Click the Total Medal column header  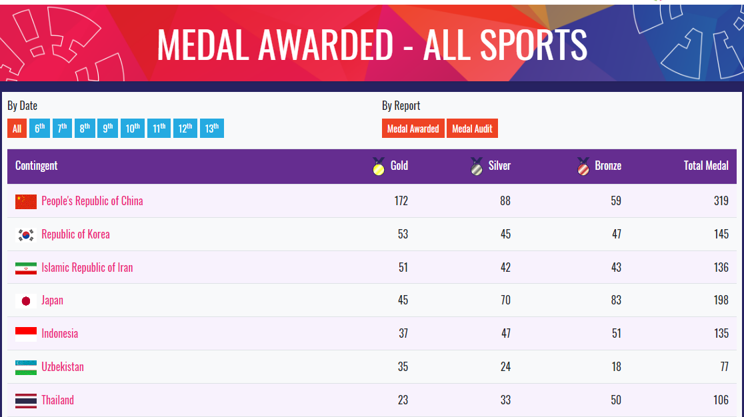pyautogui.click(x=705, y=165)
